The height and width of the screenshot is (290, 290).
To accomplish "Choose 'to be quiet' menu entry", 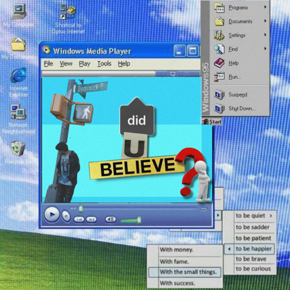I will coord(250,216).
